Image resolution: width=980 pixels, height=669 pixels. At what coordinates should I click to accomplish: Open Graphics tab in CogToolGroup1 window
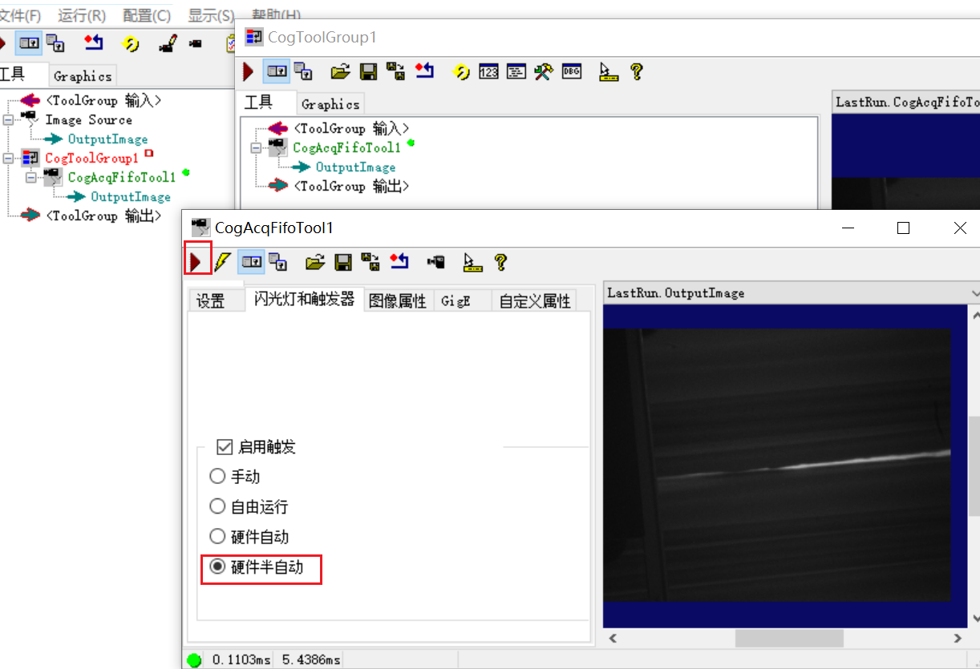point(330,104)
